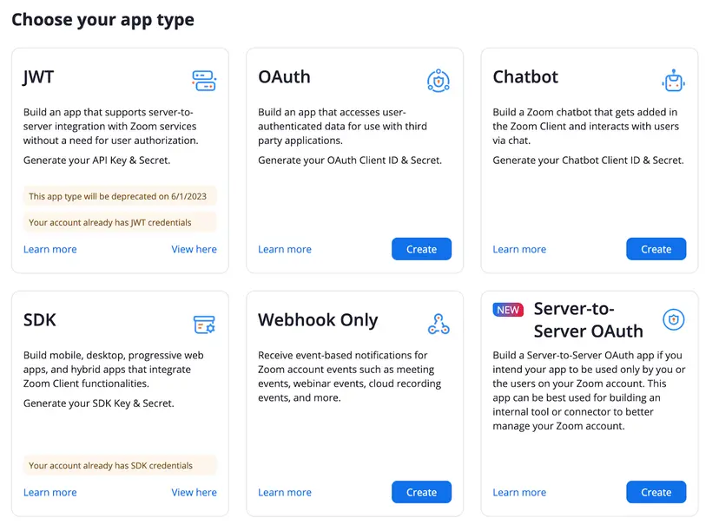Click the NEW badge on Server-to-Server OAuth
Viewport: 719px width, 531px height.
[x=507, y=308]
